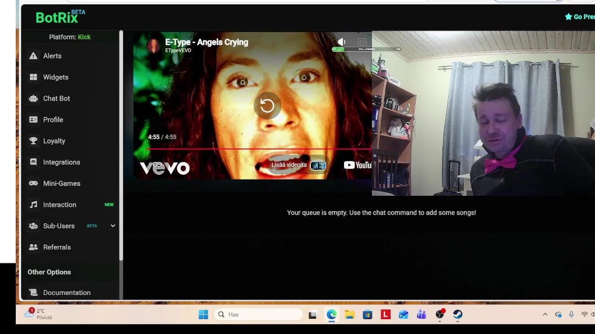This screenshot has height=334, width=595.
Task: Open the Profile page
Action: (x=53, y=120)
